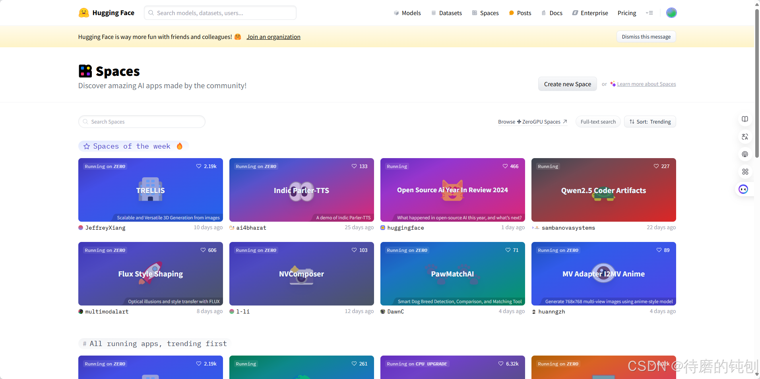Click the browser scrollbar up arrow

coord(757,4)
